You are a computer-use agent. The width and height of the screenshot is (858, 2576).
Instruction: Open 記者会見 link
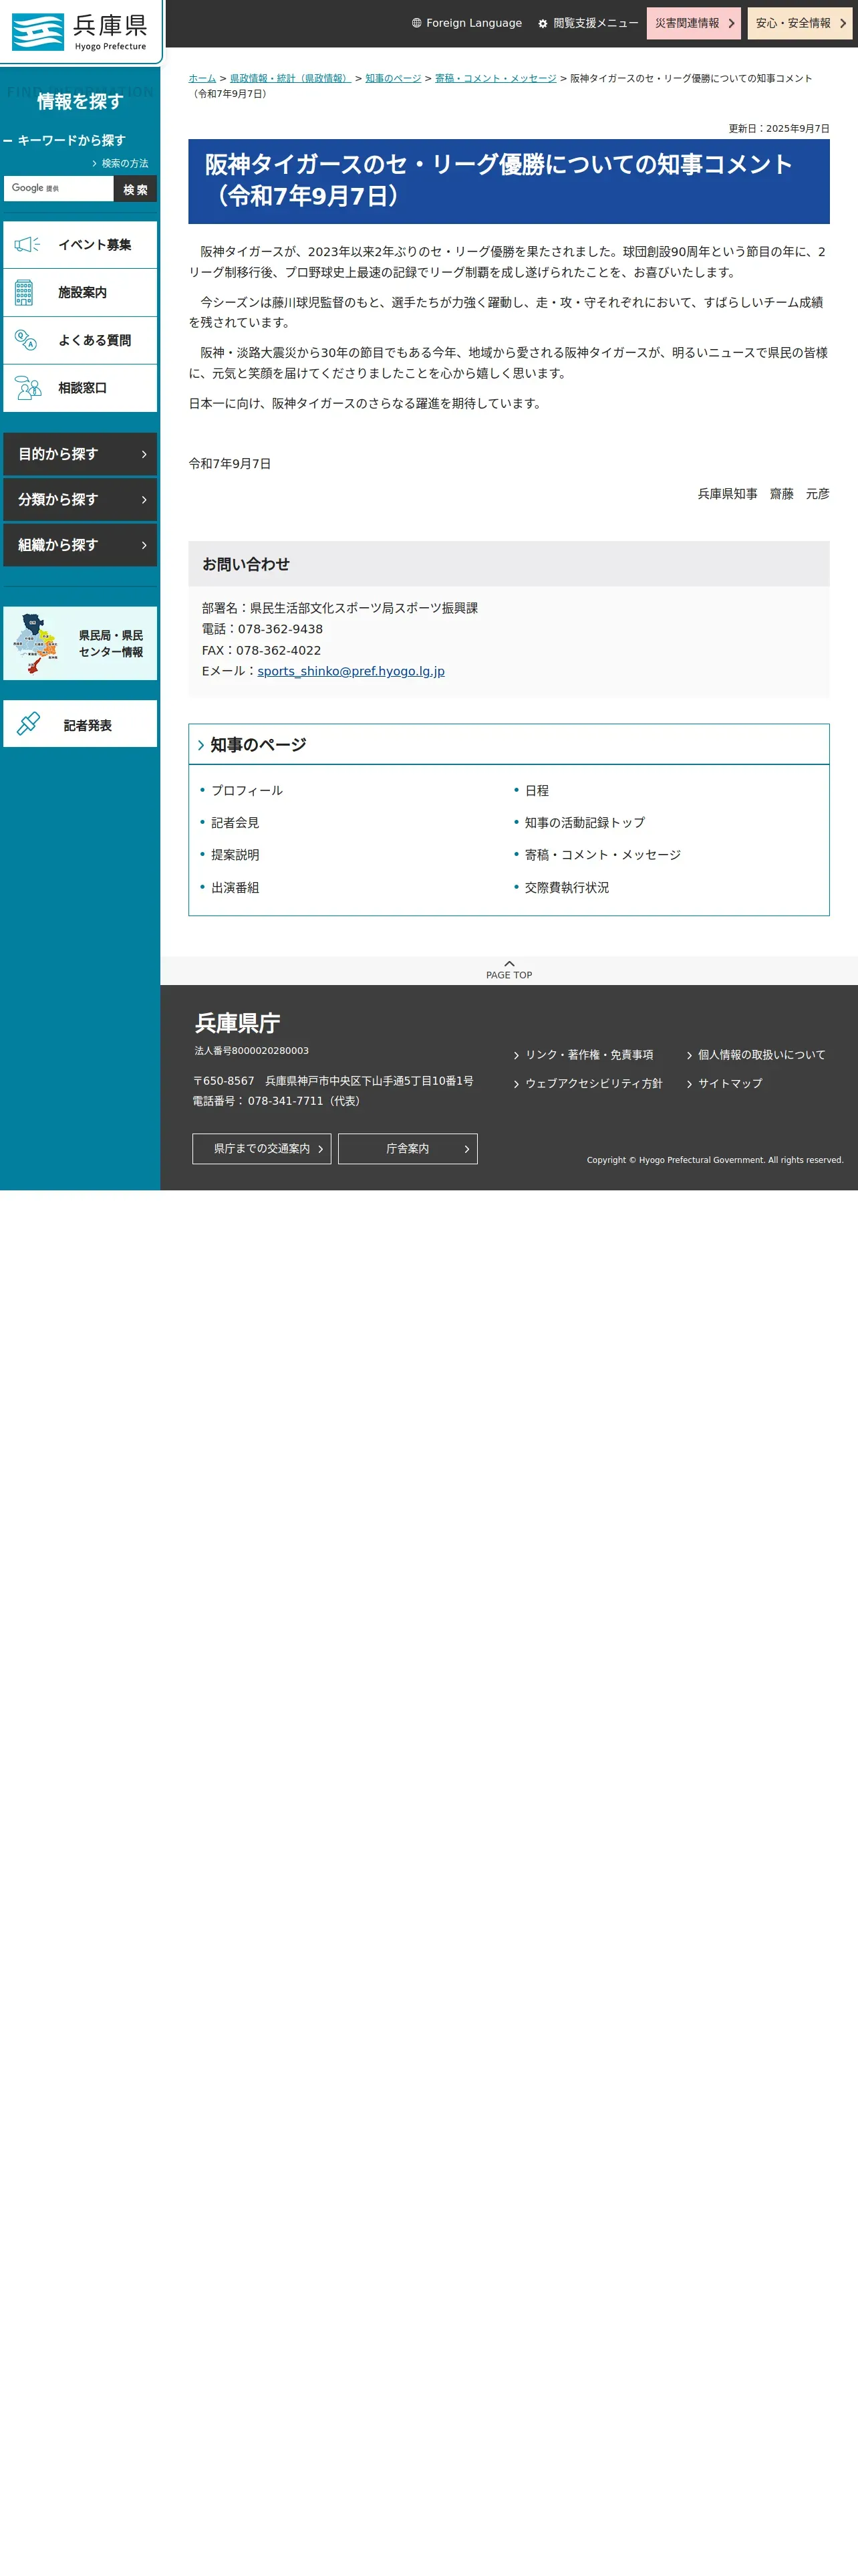pyautogui.click(x=235, y=823)
